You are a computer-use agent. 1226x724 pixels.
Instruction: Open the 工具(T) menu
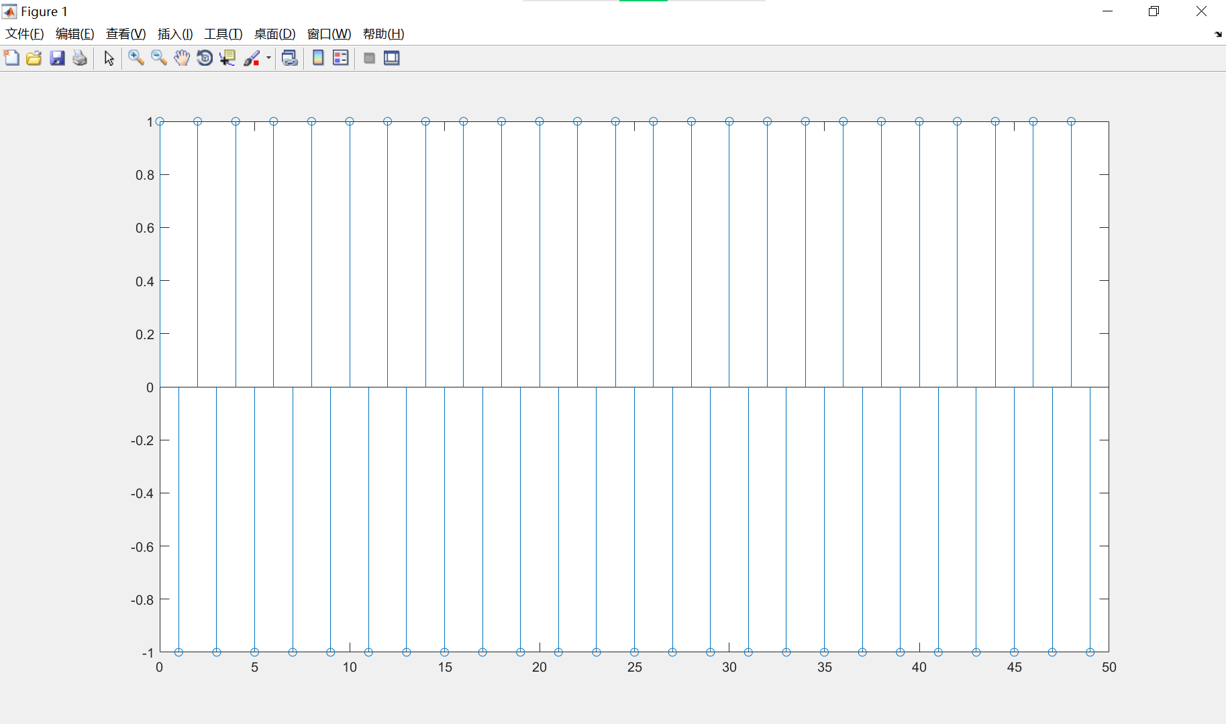click(x=223, y=34)
